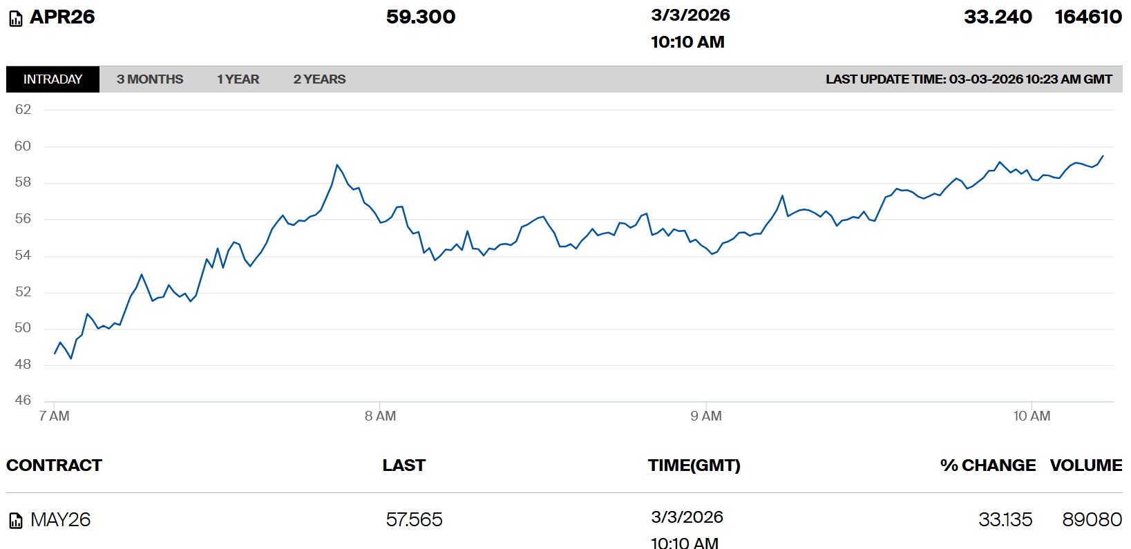Click the APR26 contract name
The height and width of the screenshot is (549, 1131).
[x=62, y=17]
